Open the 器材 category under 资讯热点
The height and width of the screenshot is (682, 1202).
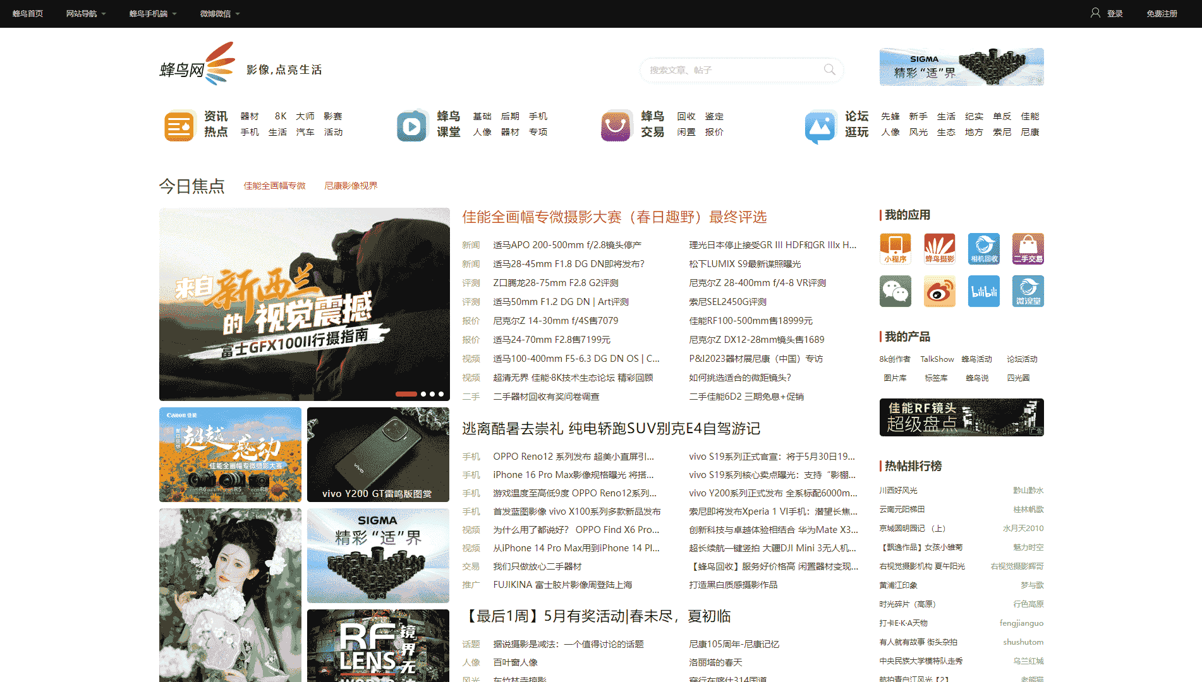coord(250,116)
